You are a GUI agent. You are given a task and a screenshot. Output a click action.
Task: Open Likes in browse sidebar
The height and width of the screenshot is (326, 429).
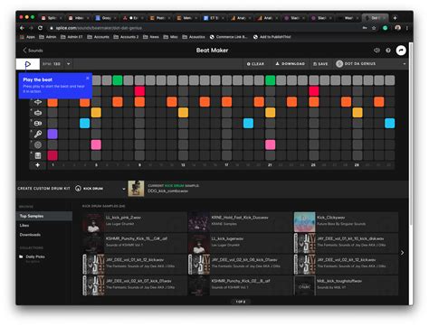point(24,225)
